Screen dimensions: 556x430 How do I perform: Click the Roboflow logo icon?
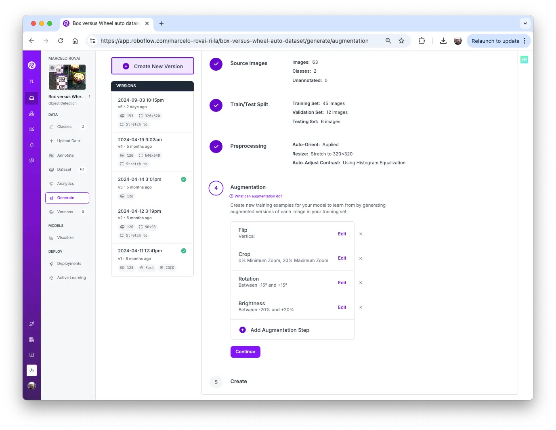[x=31, y=65]
